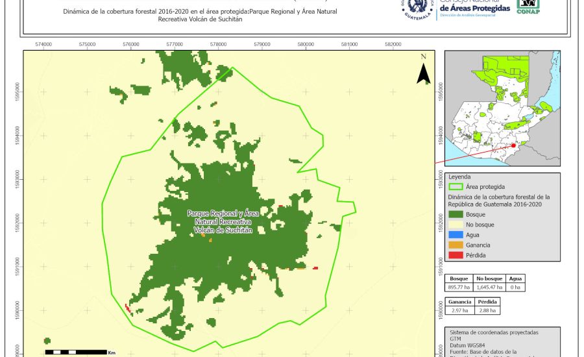Viewport: 584px width, 357px height.
Task: Select the Agua blue legend swatch
Action: tap(457, 235)
